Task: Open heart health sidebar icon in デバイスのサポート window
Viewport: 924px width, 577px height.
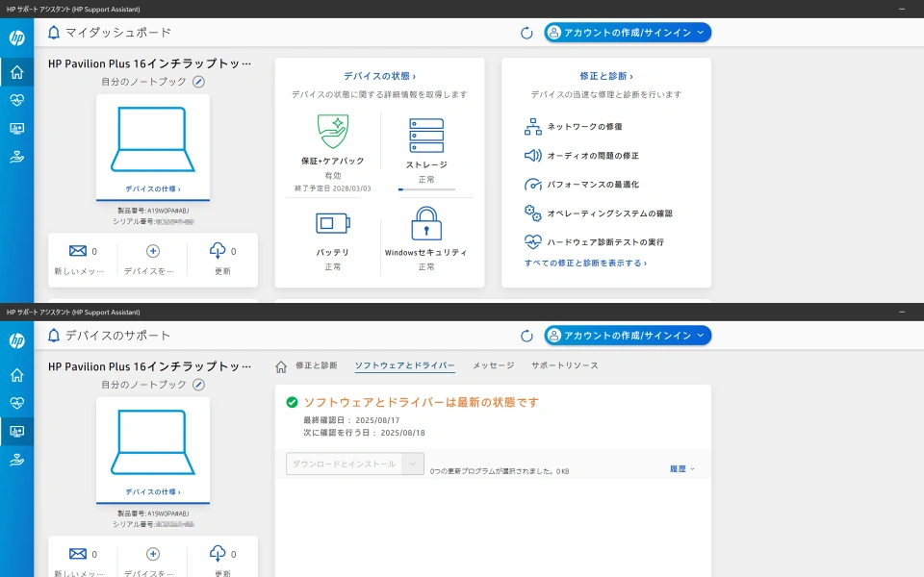Action: coord(17,403)
